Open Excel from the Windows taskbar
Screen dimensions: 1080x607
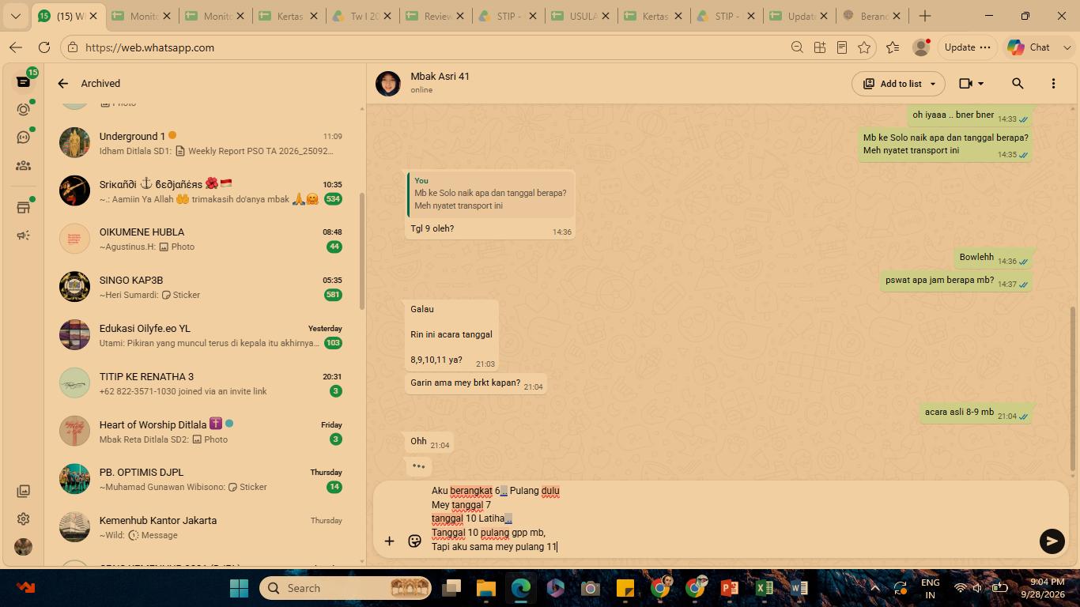pyautogui.click(x=764, y=588)
